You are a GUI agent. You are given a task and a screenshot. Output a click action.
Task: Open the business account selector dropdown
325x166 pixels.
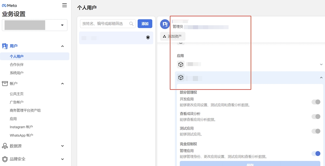pos(35,25)
